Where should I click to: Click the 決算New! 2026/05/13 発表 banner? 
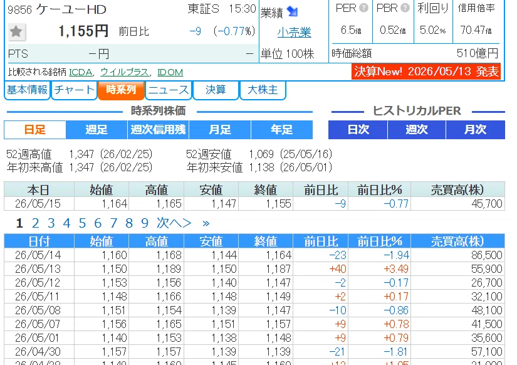click(x=426, y=71)
